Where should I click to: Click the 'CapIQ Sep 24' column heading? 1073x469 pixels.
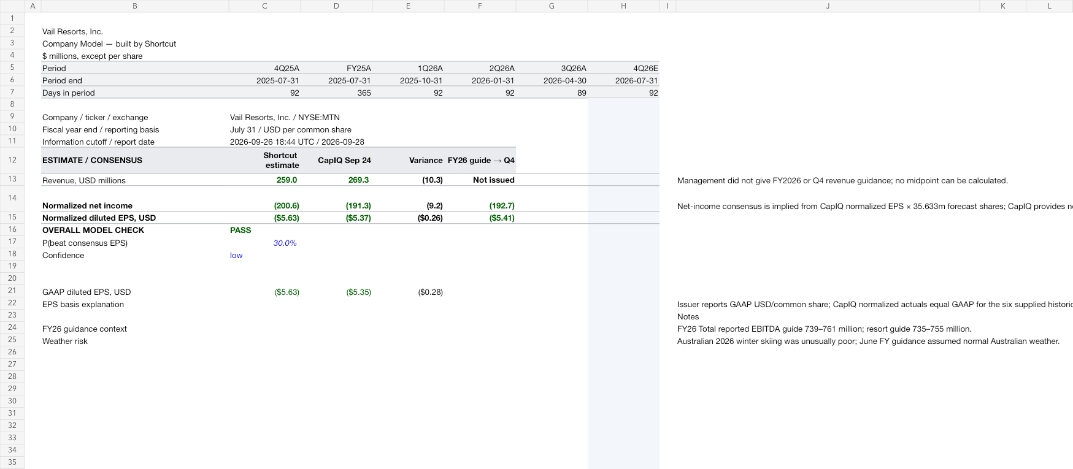pyautogui.click(x=336, y=160)
